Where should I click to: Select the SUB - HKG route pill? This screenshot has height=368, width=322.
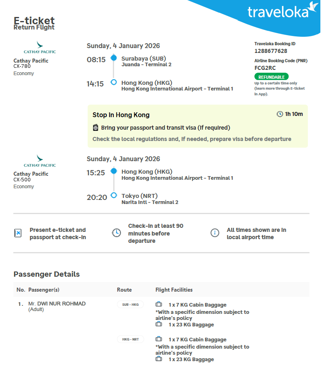coord(130,305)
